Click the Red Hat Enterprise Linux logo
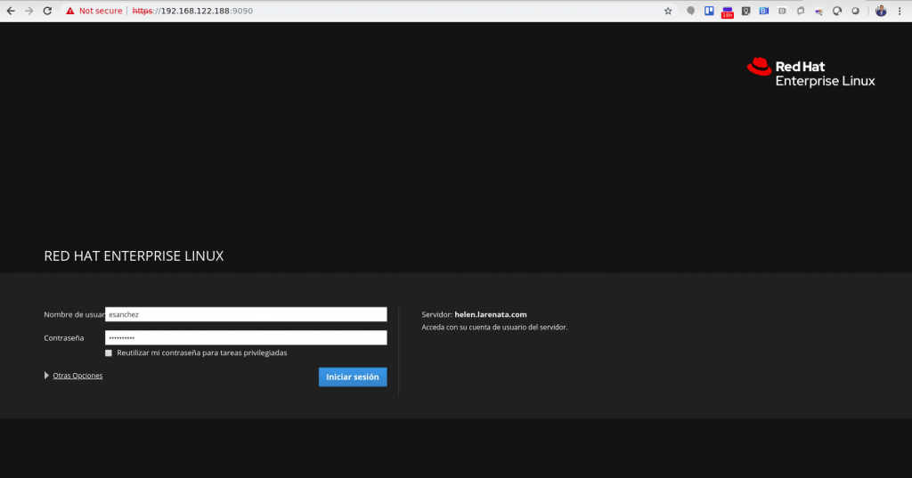This screenshot has height=478, width=912. [x=811, y=73]
